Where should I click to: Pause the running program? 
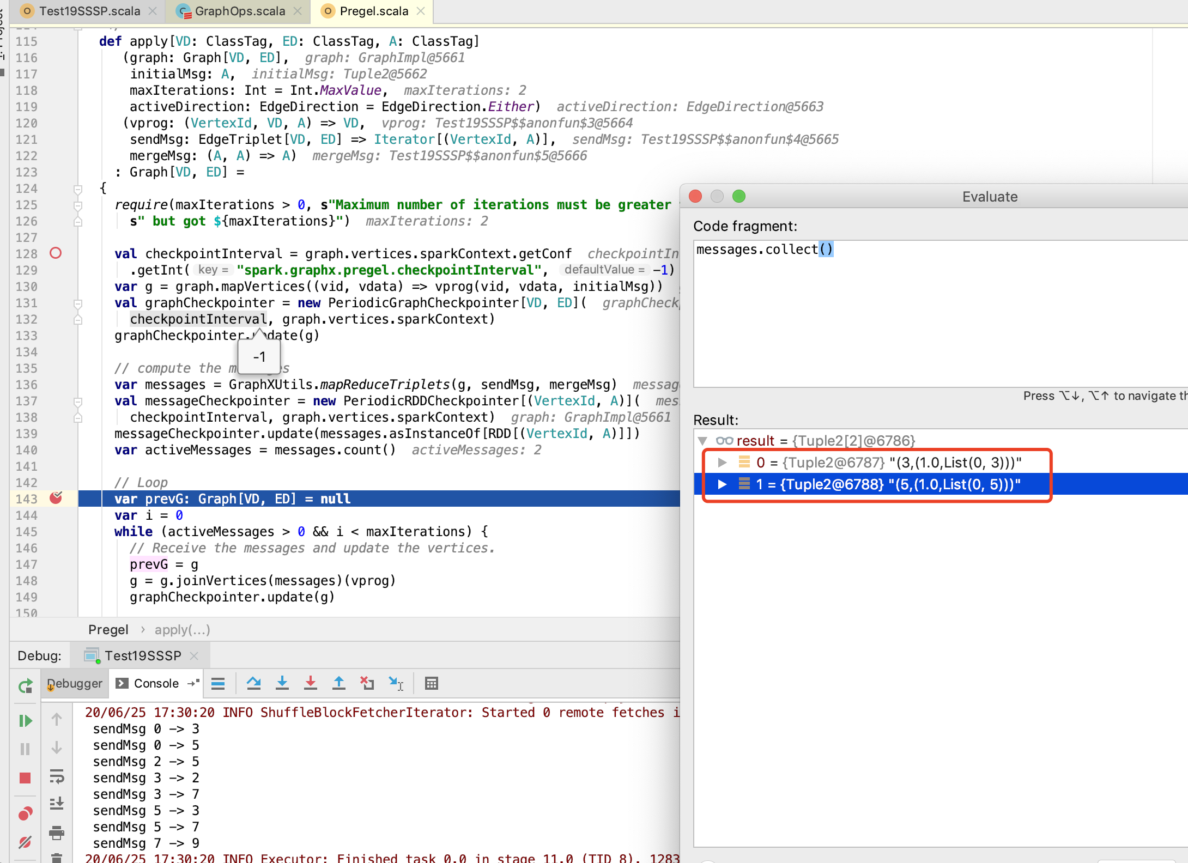pyautogui.click(x=25, y=749)
